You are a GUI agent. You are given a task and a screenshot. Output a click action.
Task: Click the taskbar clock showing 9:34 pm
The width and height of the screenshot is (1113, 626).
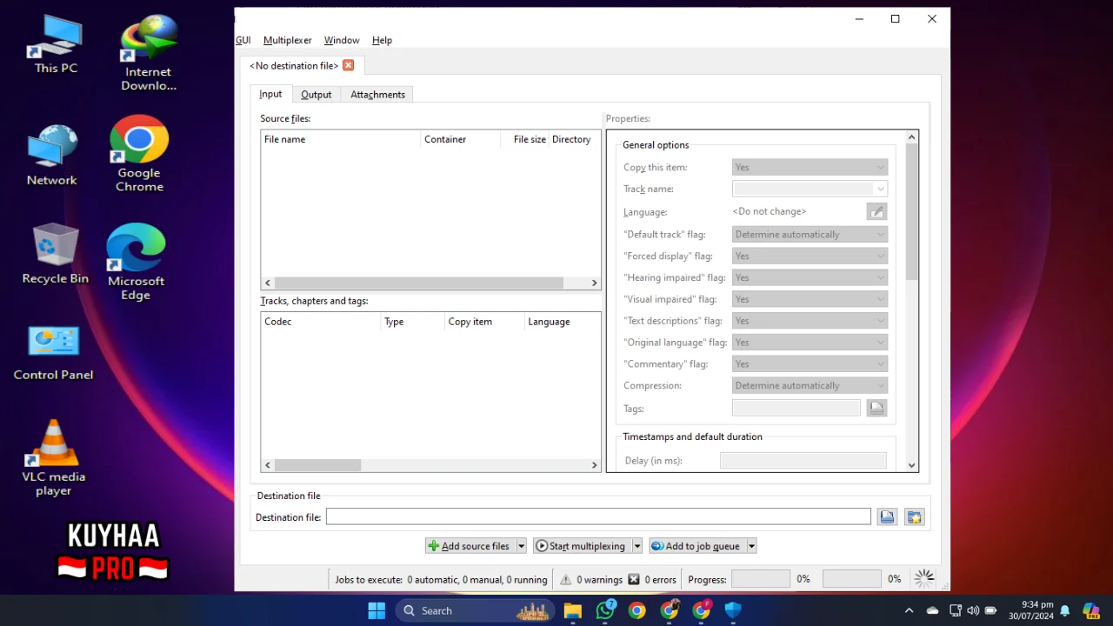tap(1031, 610)
